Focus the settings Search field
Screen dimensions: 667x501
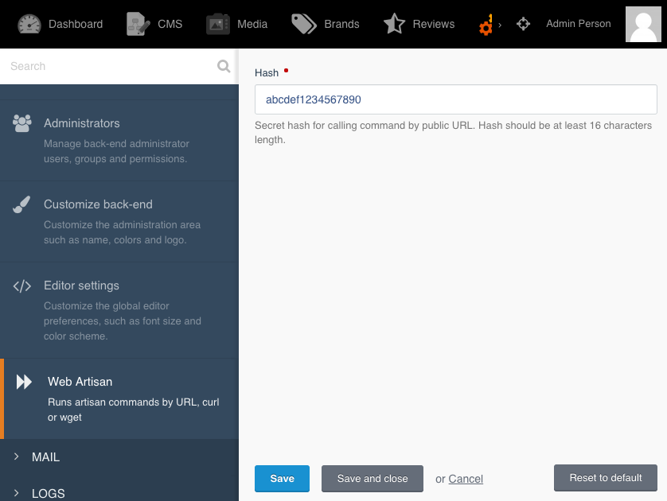coord(110,66)
